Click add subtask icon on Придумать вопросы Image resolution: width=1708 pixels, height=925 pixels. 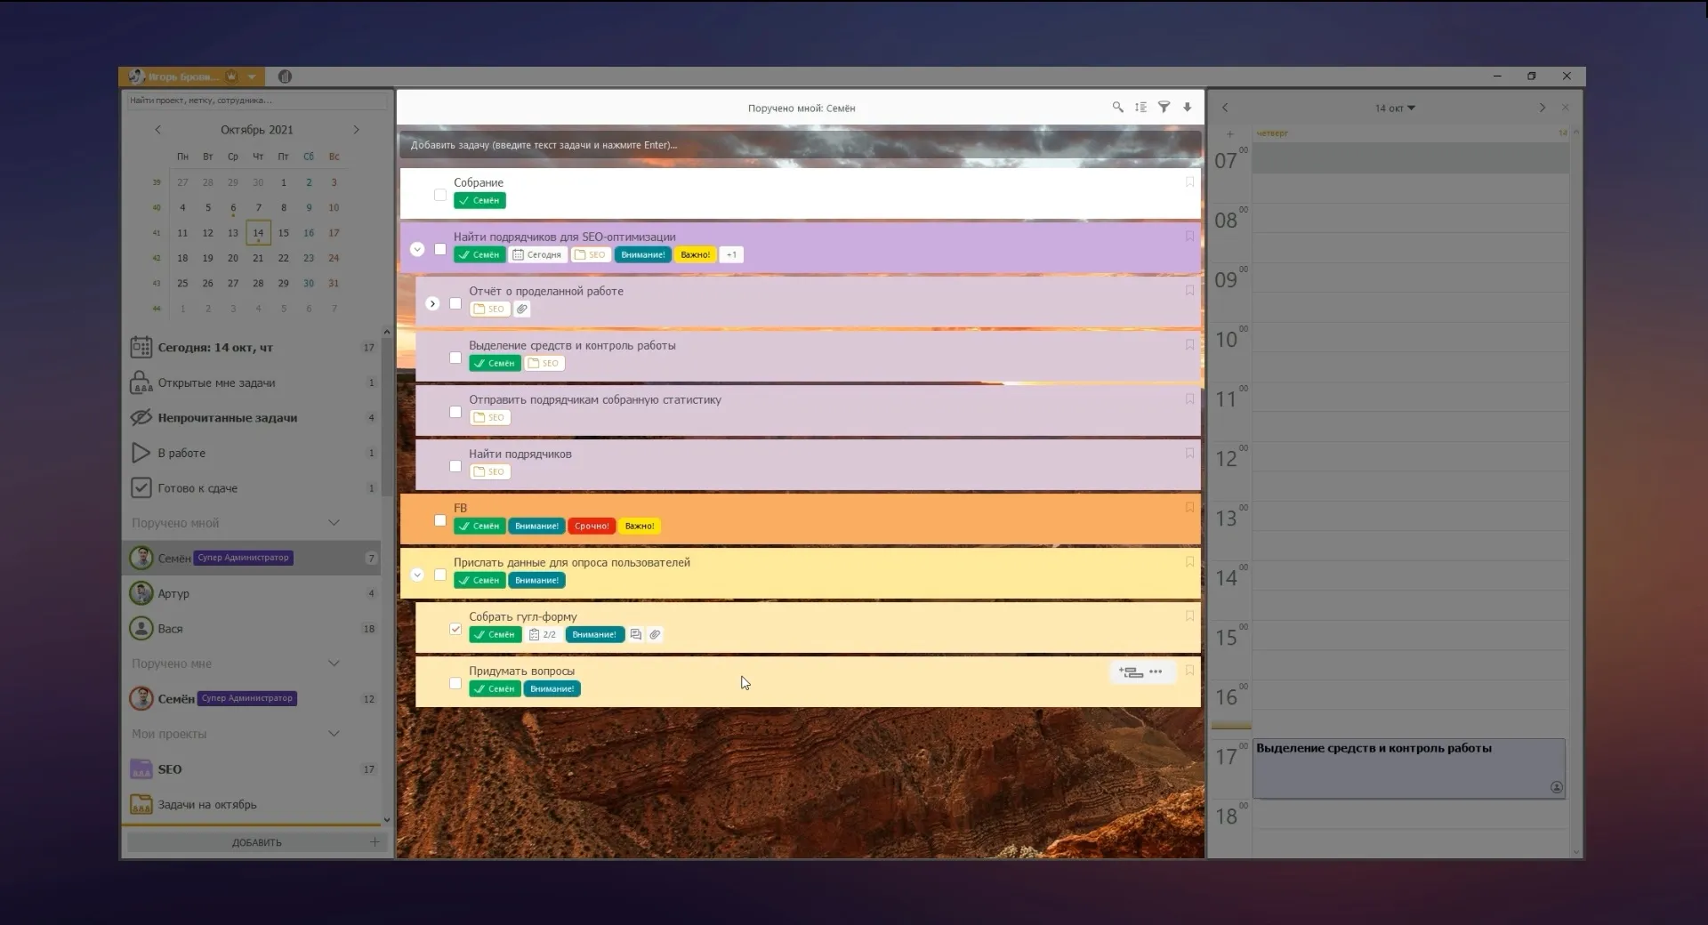tap(1131, 672)
